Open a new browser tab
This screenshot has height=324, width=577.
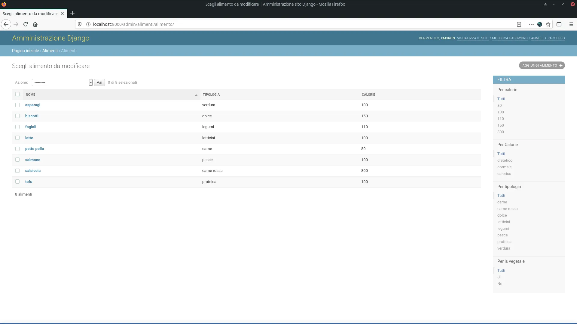pyautogui.click(x=72, y=13)
